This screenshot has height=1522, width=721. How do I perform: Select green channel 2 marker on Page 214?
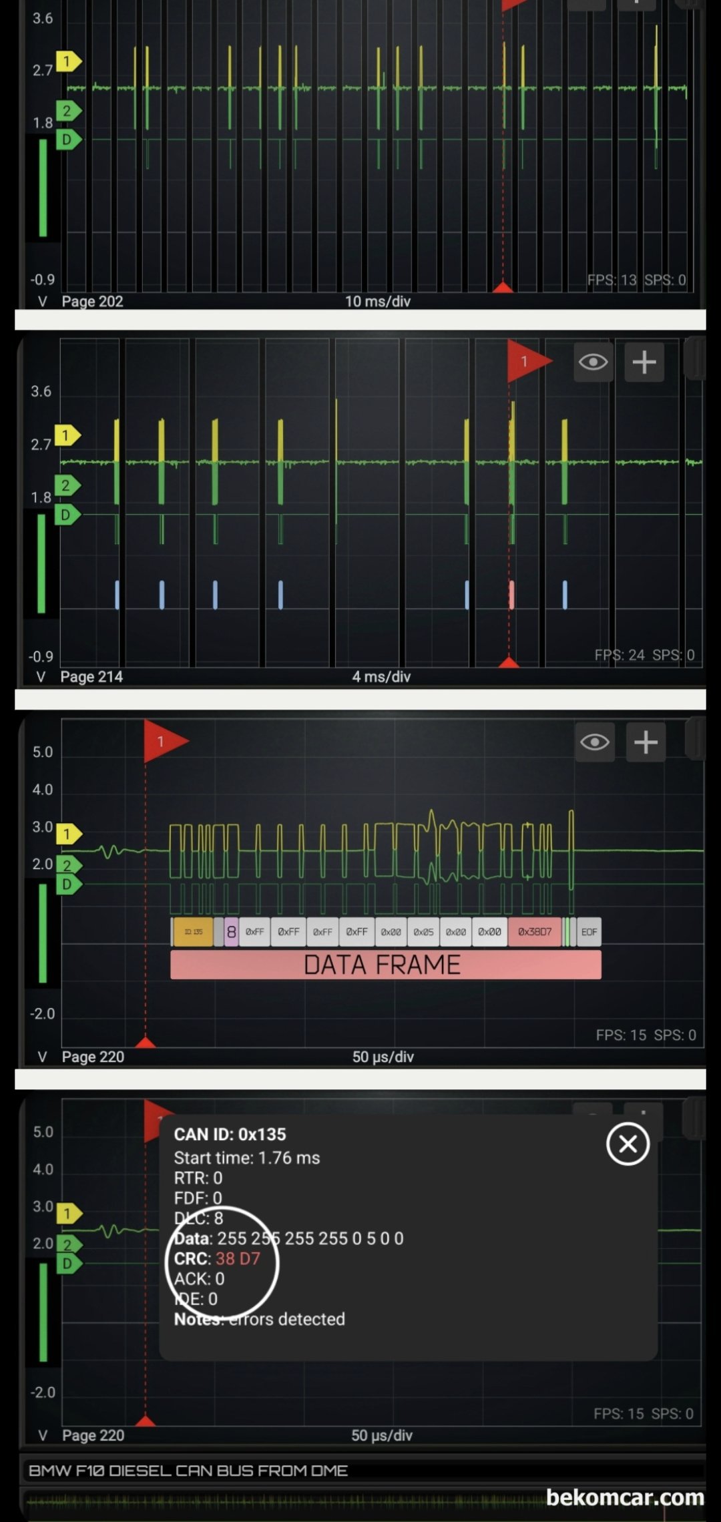[x=67, y=485]
